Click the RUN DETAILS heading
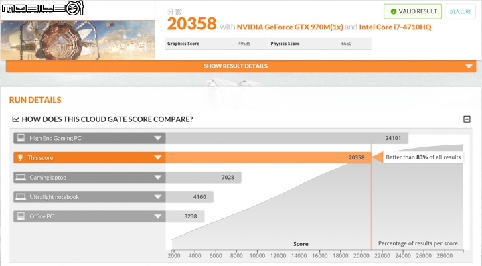 pos(35,100)
